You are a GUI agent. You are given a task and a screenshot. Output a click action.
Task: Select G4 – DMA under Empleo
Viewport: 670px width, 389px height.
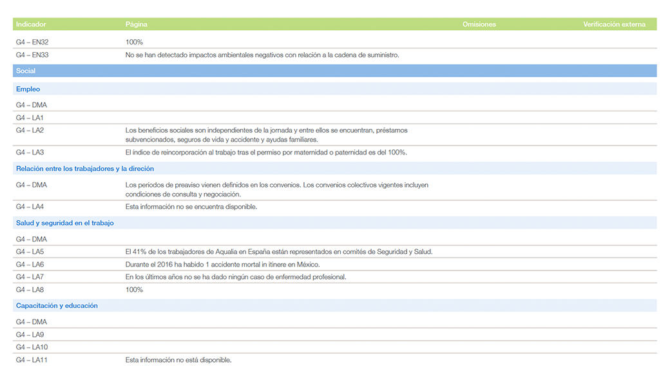pos(31,105)
